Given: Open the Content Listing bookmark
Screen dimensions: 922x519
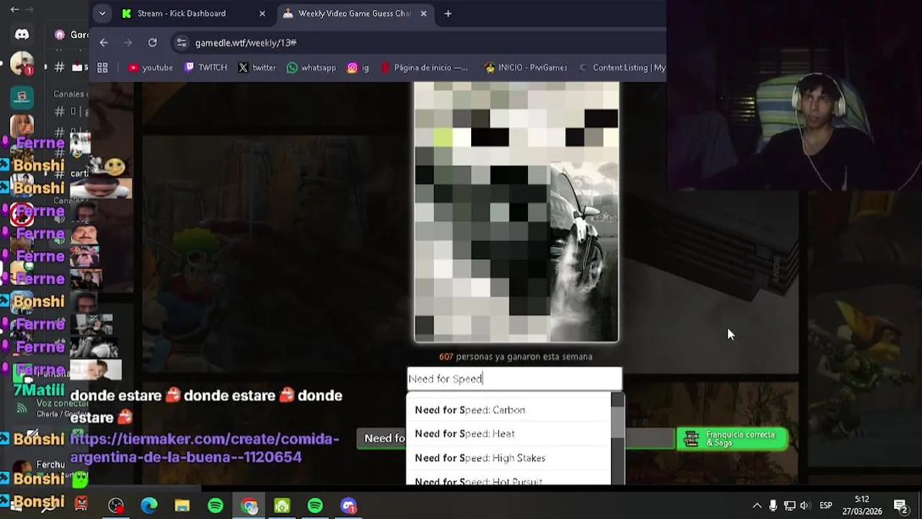Looking at the screenshot, I should [x=622, y=68].
